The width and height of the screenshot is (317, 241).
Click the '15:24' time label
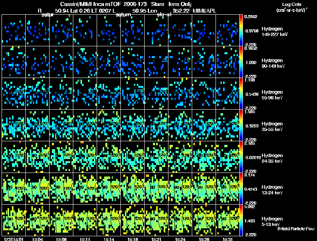(180, 239)
